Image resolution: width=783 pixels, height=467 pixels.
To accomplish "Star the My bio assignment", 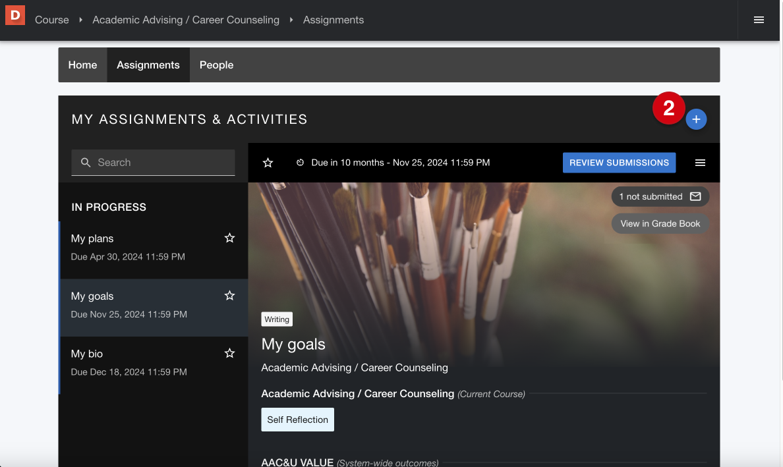I will (229, 353).
